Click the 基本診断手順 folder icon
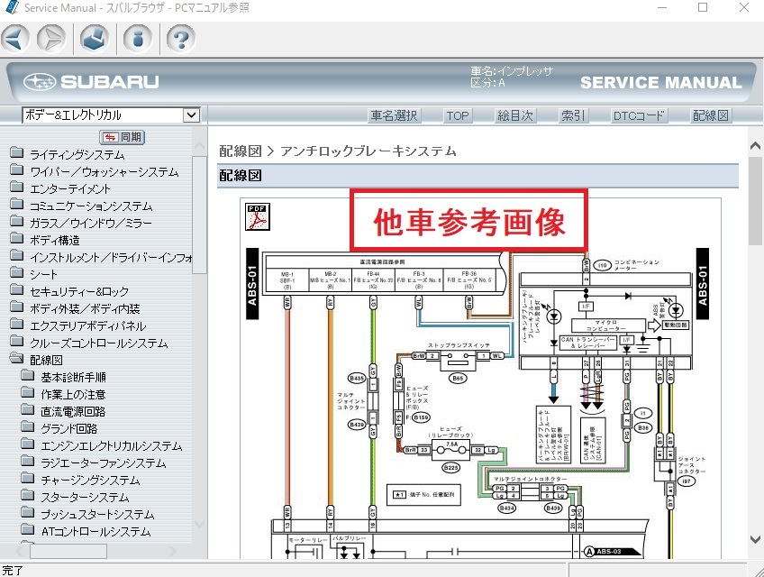 point(28,375)
